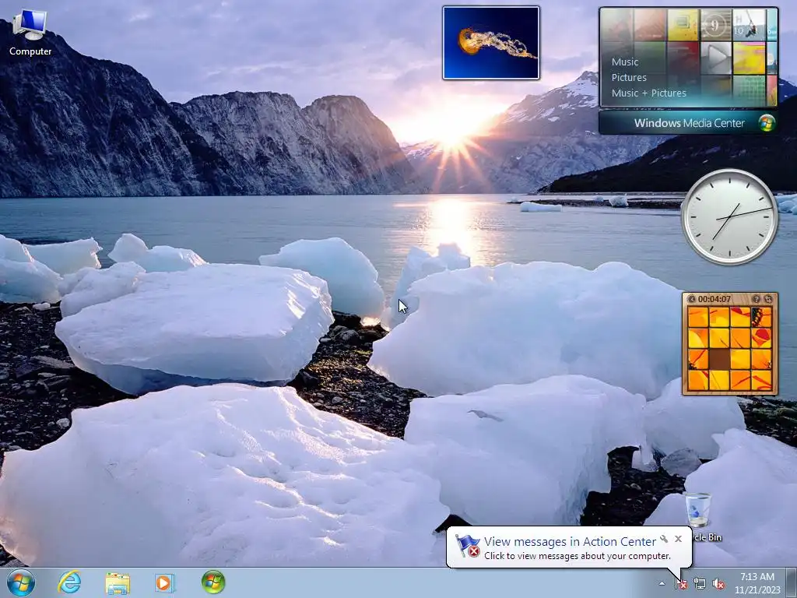This screenshot has height=598, width=797.
Task: Click the wrench icon in notification balloon
Action: coord(664,539)
